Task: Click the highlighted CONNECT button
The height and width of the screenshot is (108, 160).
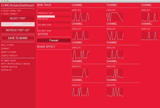Action: [x=18, y=24]
